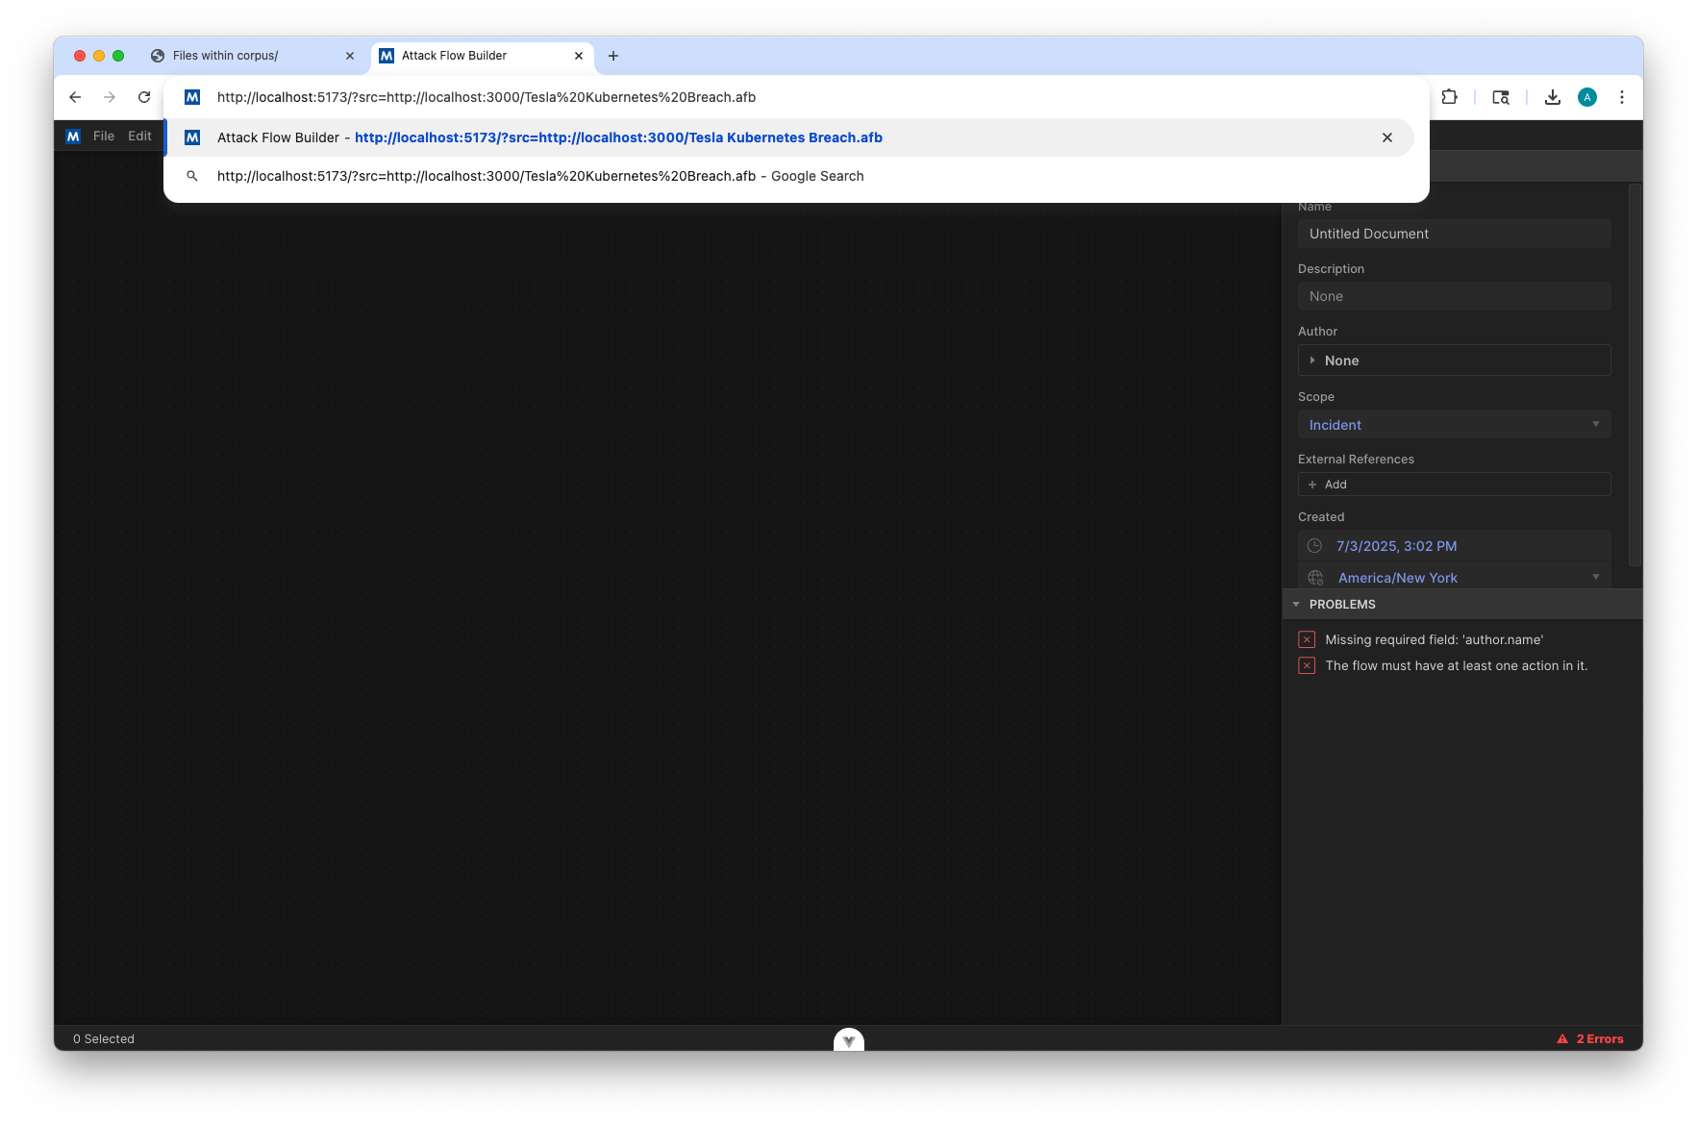
Task: Click the properties panel scrollbar
Action: [1635, 375]
